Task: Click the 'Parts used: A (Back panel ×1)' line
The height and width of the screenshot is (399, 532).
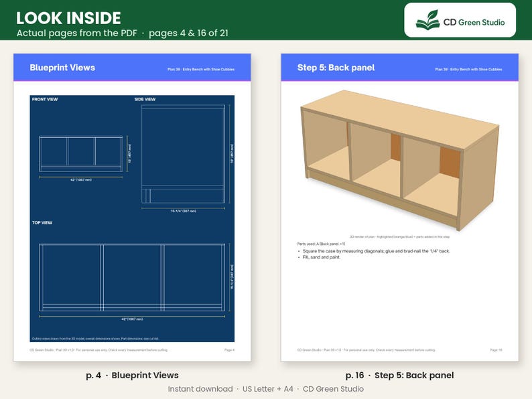Action: point(321,244)
